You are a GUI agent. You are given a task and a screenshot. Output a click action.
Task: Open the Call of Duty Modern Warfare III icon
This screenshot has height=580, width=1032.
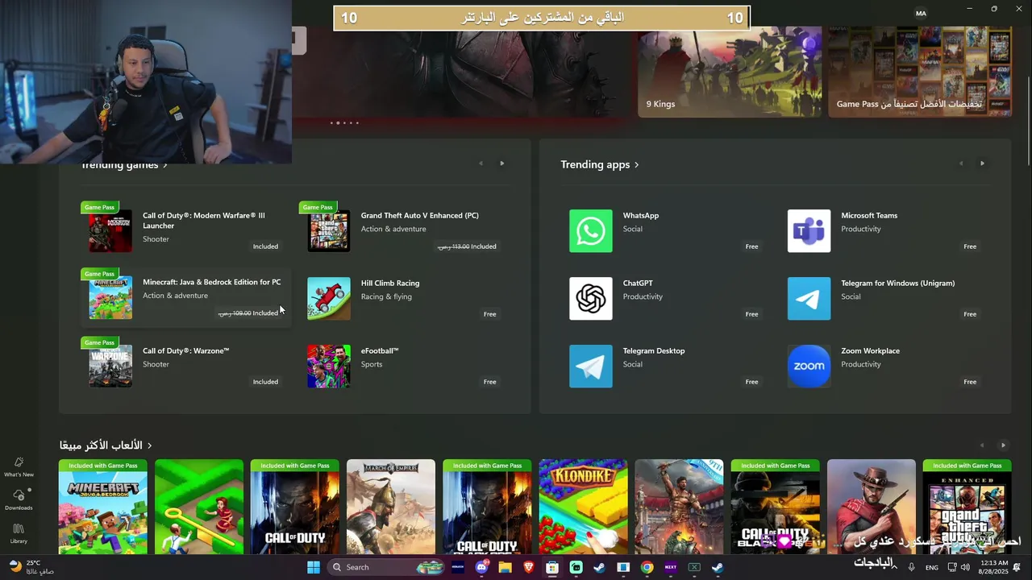[110, 231]
